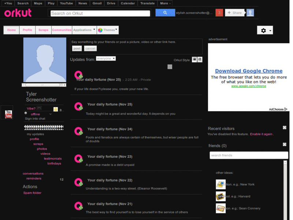Click the location idea icon (New York)
Image resolution: width=293 pixels, height=220 pixels.
pyautogui.click(x=221, y=184)
